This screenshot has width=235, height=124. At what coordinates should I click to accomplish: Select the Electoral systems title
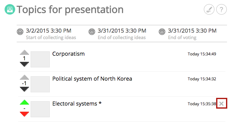click(77, 104)
